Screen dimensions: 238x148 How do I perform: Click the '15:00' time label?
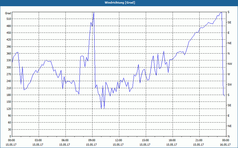145,140
